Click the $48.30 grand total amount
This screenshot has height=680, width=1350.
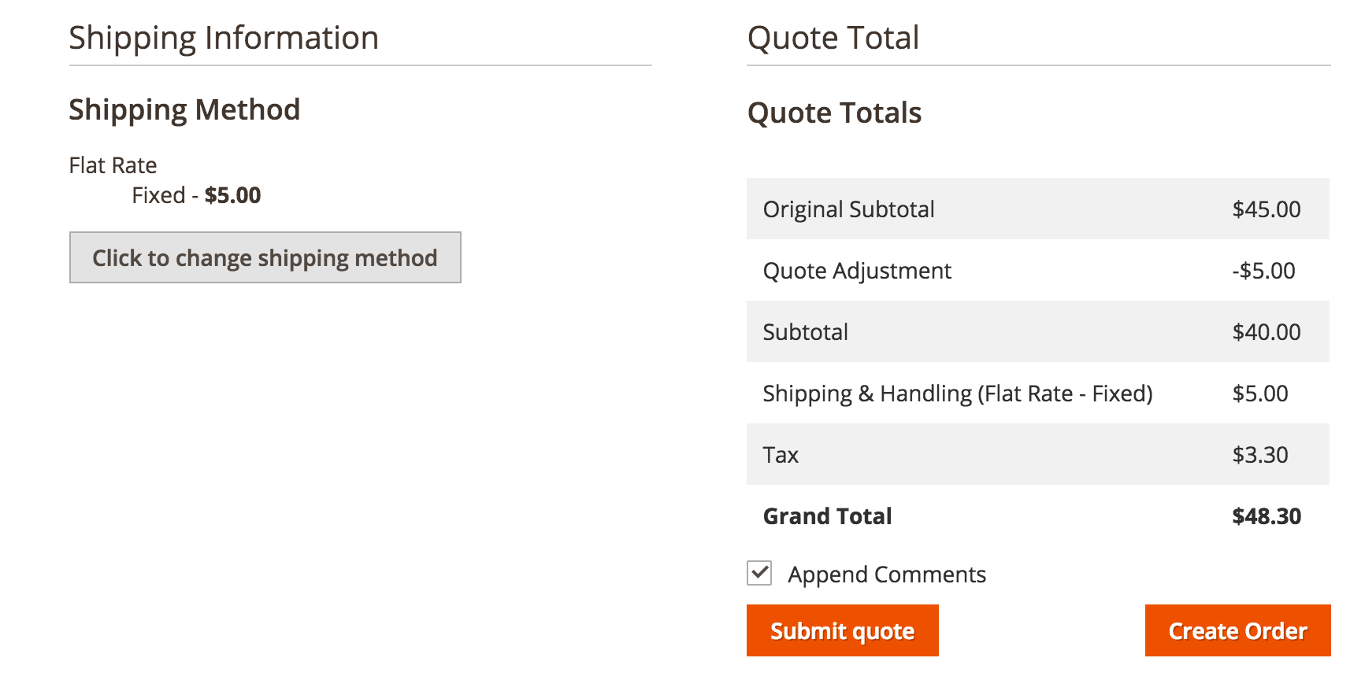[1266, 516]
